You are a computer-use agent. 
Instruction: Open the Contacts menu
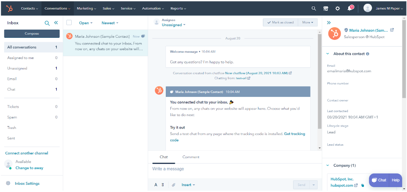point(29,8)
